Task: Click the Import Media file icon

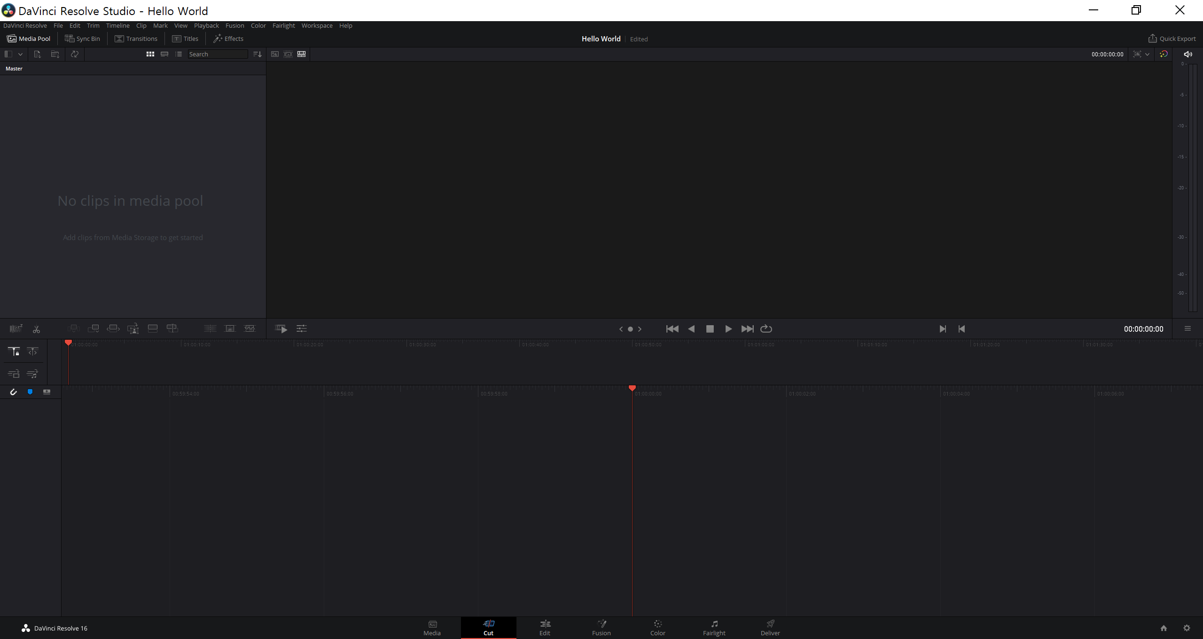Action: point(38,54)
